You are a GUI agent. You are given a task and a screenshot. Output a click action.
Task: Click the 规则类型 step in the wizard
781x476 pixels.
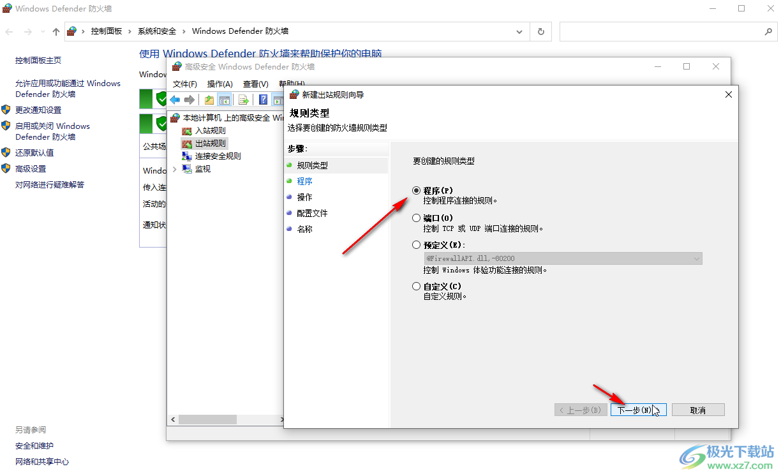(x=312, y=165)
